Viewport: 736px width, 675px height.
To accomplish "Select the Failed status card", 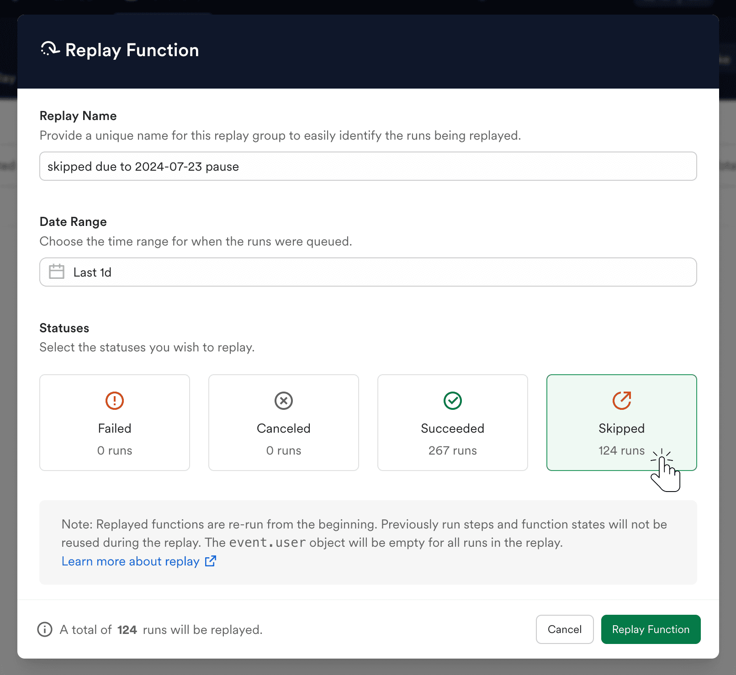I will click(x=115, y=423).
